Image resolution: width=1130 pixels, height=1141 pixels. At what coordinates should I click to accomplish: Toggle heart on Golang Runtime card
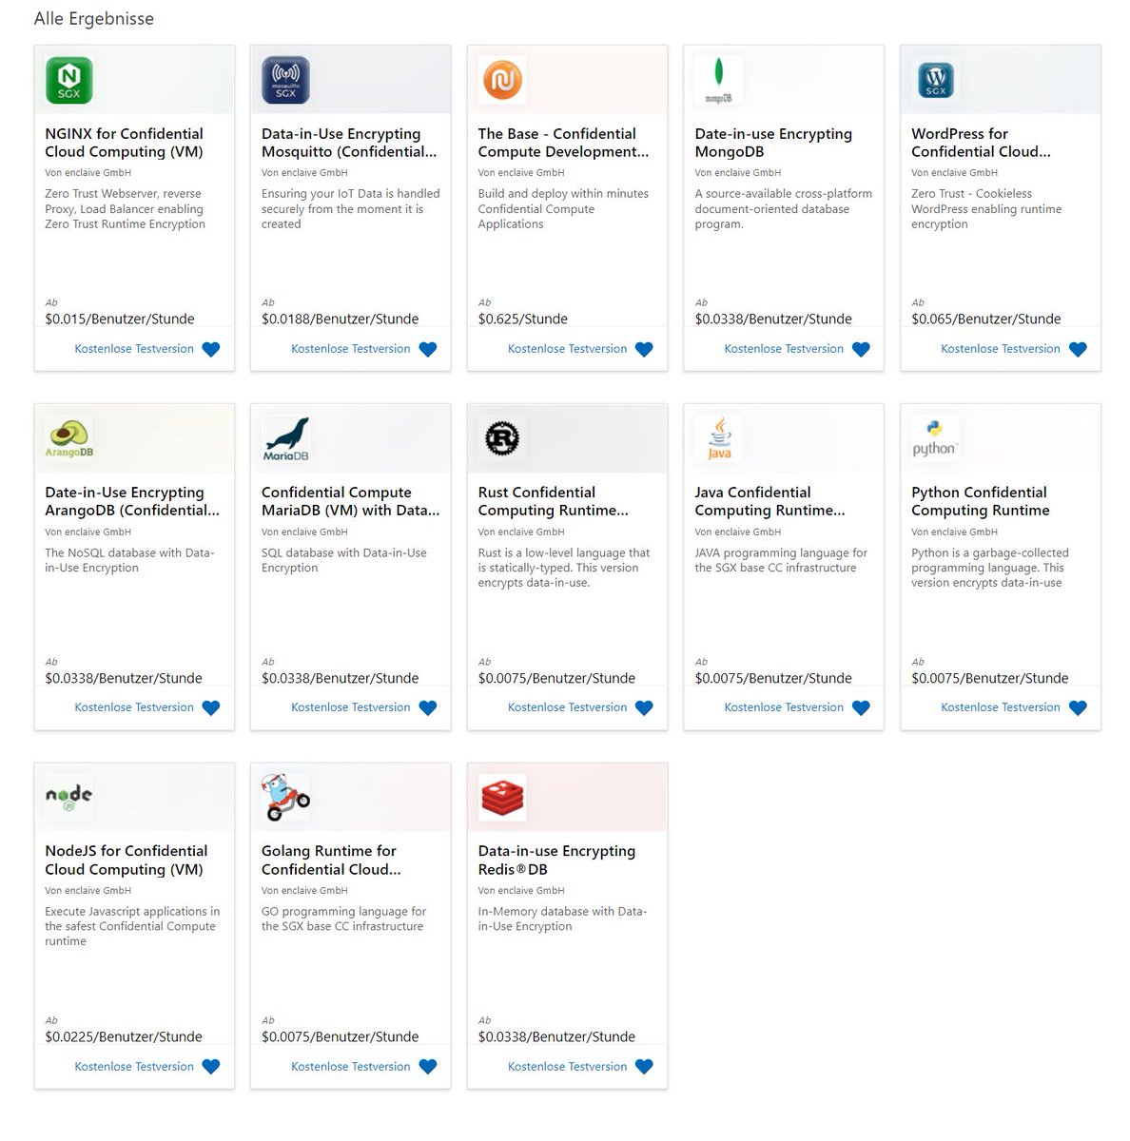(428, 1067)
